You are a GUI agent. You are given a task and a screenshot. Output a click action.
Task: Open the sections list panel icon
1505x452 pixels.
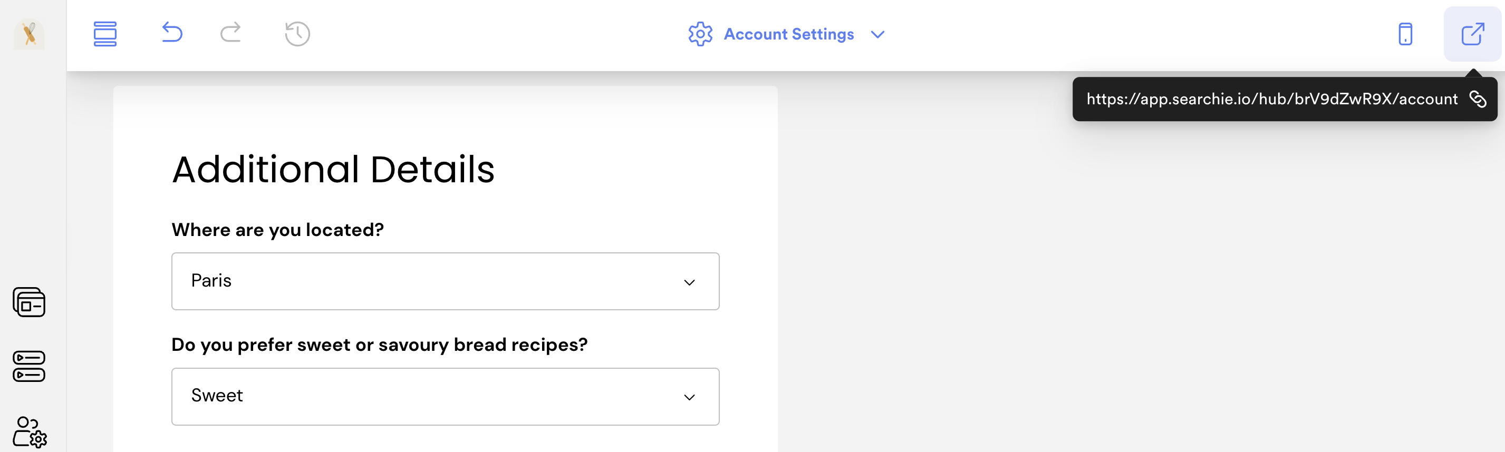point(105,34)
